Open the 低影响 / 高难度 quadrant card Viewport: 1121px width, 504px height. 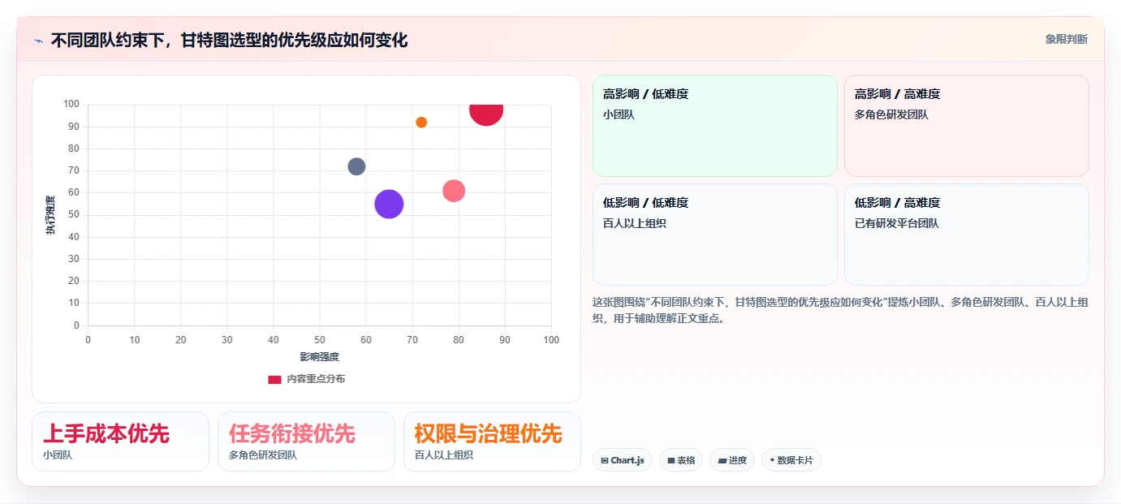966,235
